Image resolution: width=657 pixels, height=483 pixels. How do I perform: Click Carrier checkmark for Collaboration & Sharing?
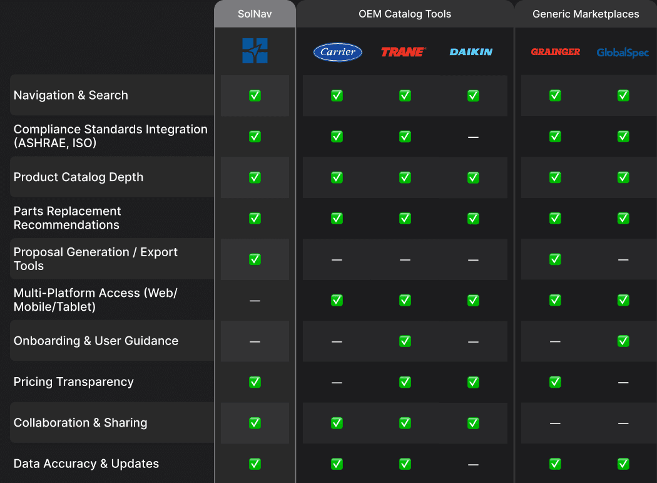337,423
